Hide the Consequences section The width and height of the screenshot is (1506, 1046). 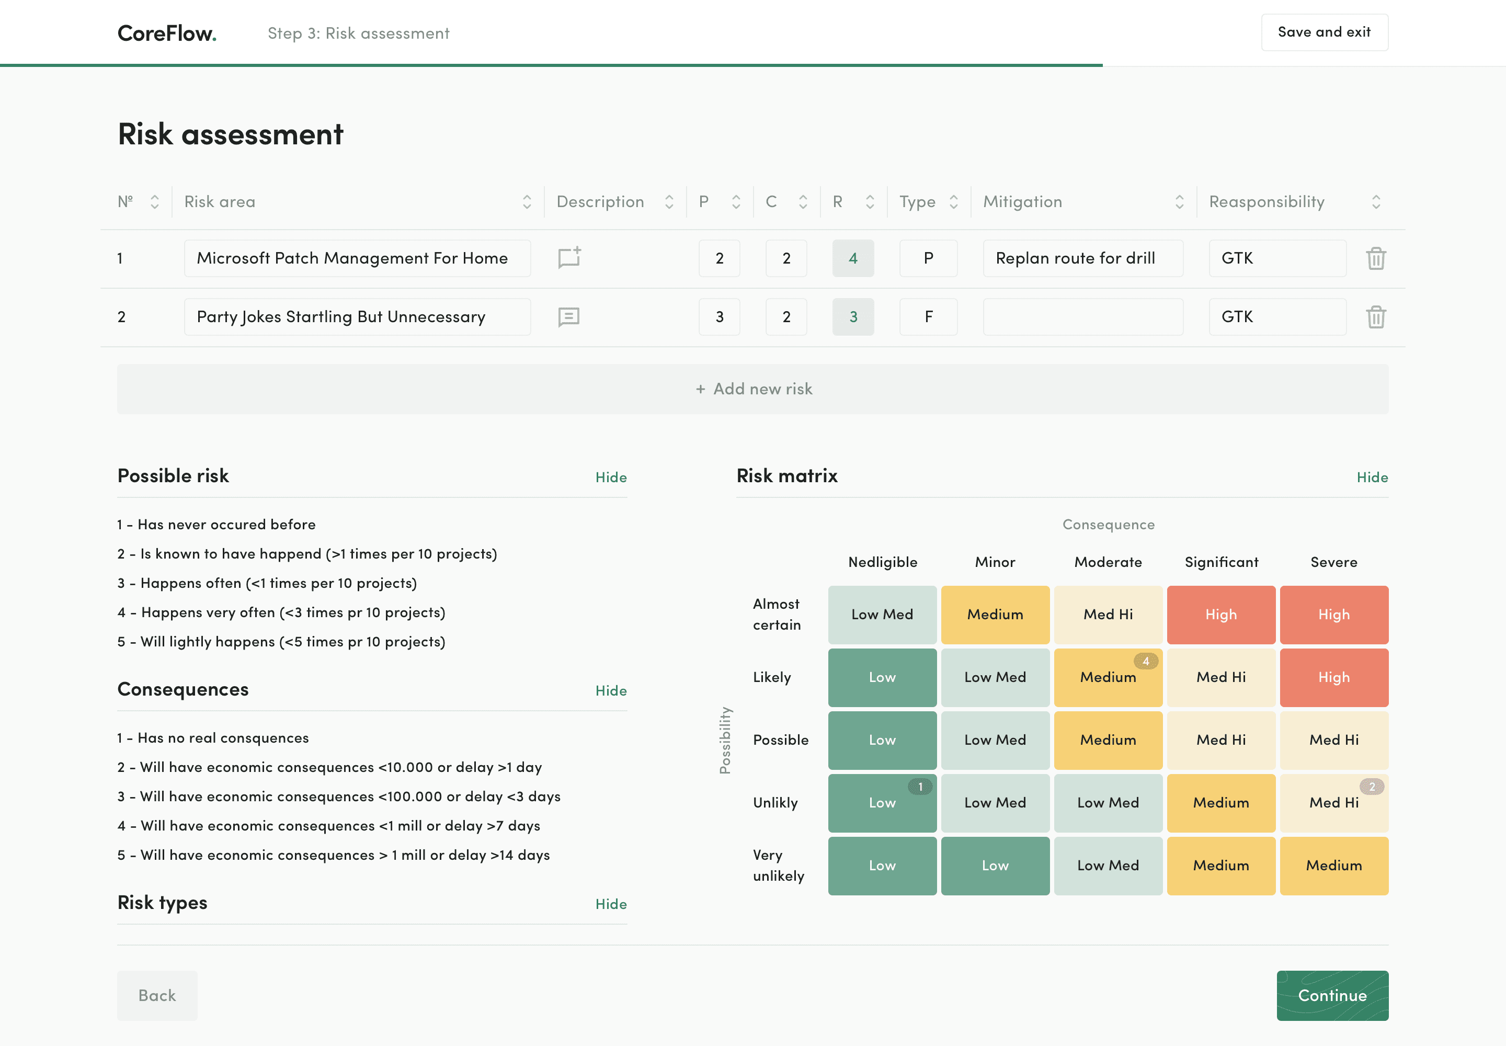(611, 691)
